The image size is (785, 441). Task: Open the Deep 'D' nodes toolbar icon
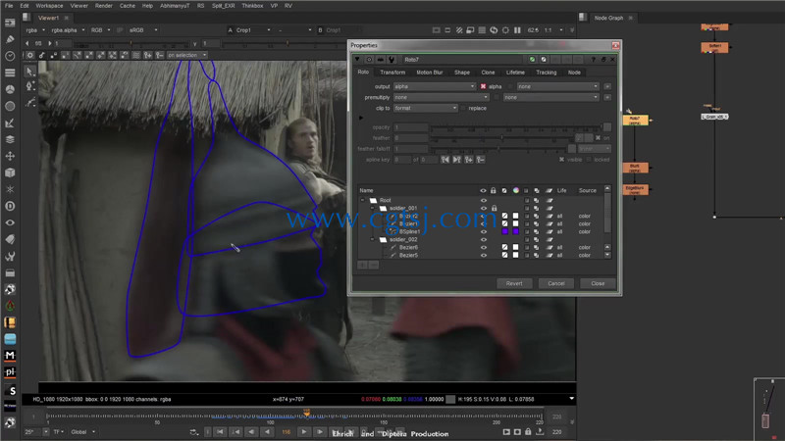coord(10,206)
